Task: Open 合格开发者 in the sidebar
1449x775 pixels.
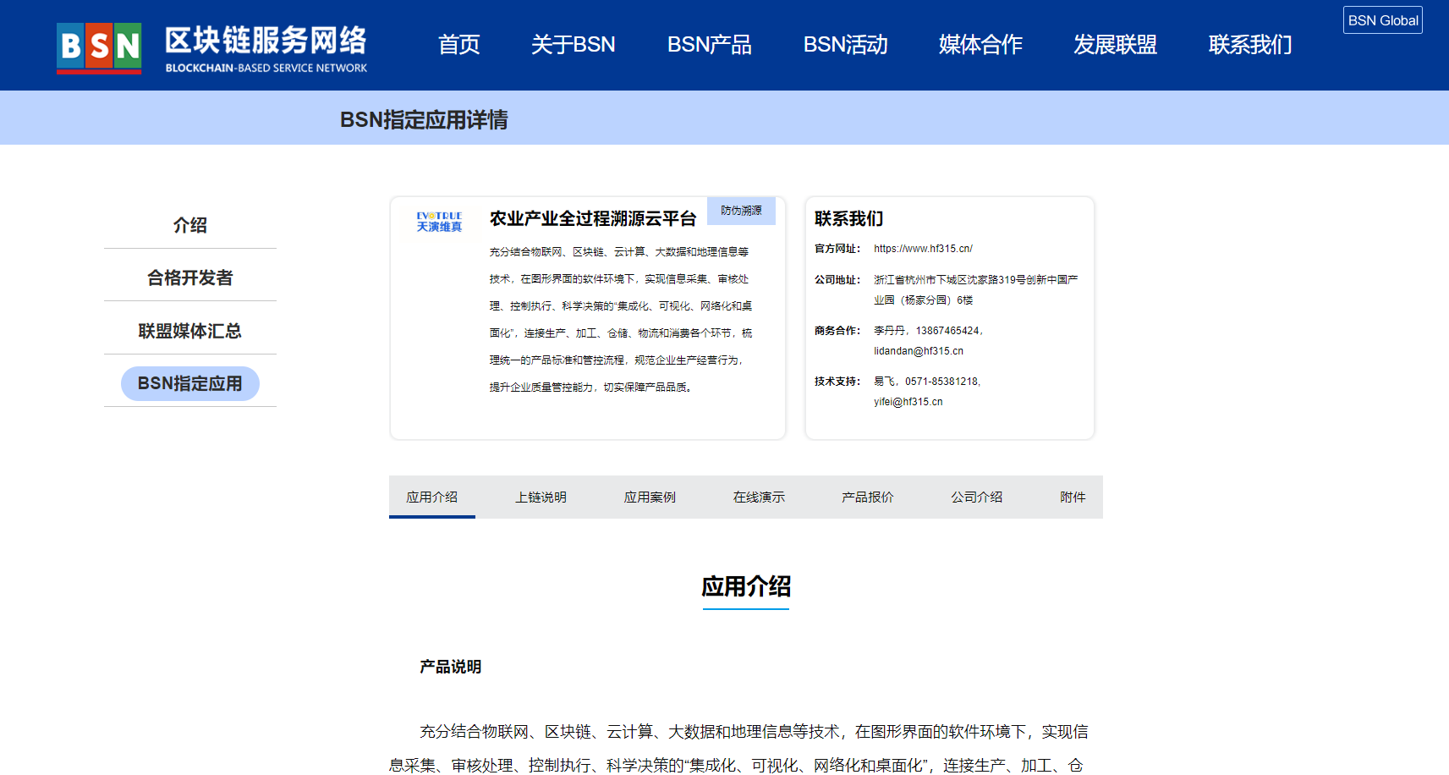Action: (x=190, y=278)
